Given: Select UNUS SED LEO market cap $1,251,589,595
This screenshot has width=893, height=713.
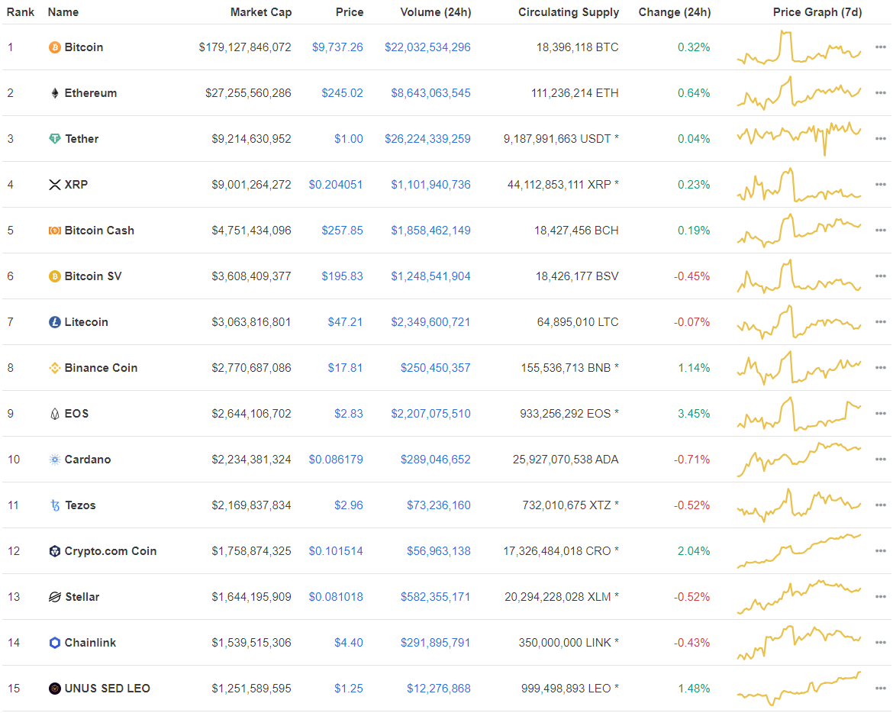Looking at the screenshot, I should coord(251,689).
